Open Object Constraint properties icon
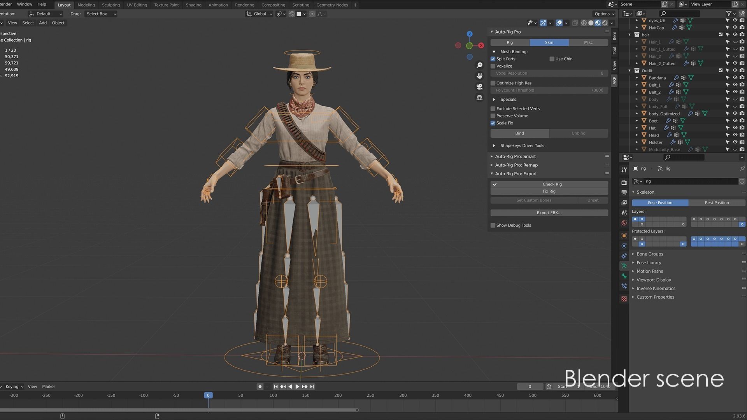This screenshot has width=747, height=420. 624,256
